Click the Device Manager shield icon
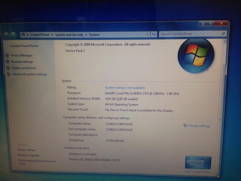 point(7,55)
